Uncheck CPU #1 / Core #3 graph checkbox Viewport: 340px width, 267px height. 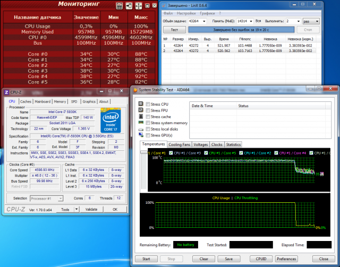pos(171,153)
